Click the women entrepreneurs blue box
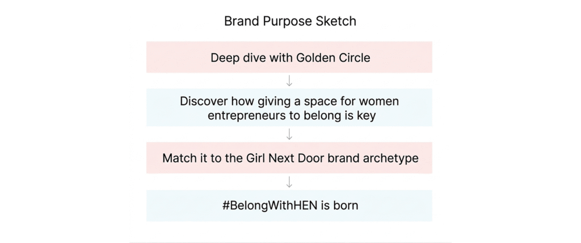Screen dimensions: 581x243 click(x=289, y=108)
